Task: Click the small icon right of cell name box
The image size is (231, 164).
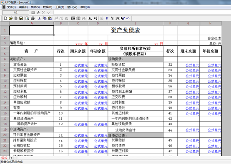Action: (x=33, y=12)
